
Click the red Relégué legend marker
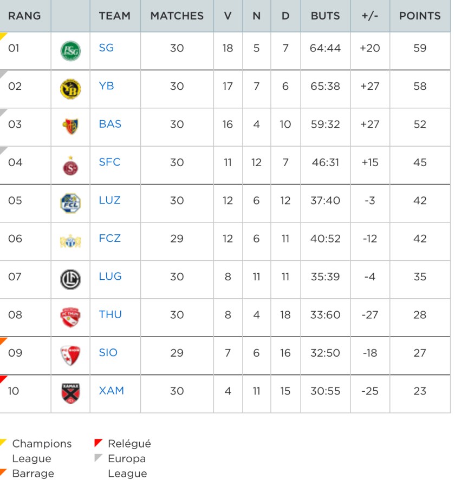[98, 443]
